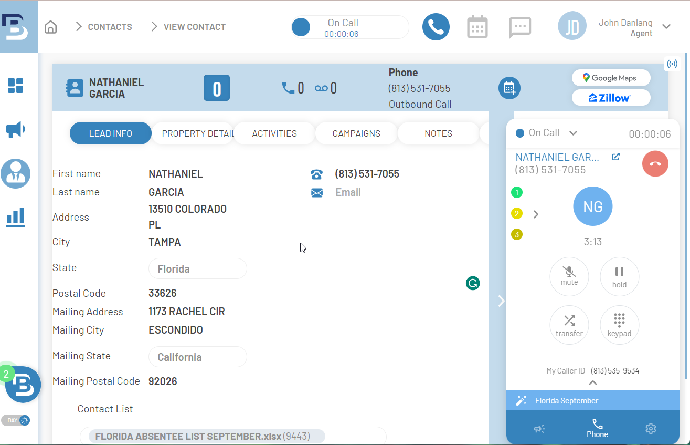Toggle the On Call status switch

tap(350, 27)
